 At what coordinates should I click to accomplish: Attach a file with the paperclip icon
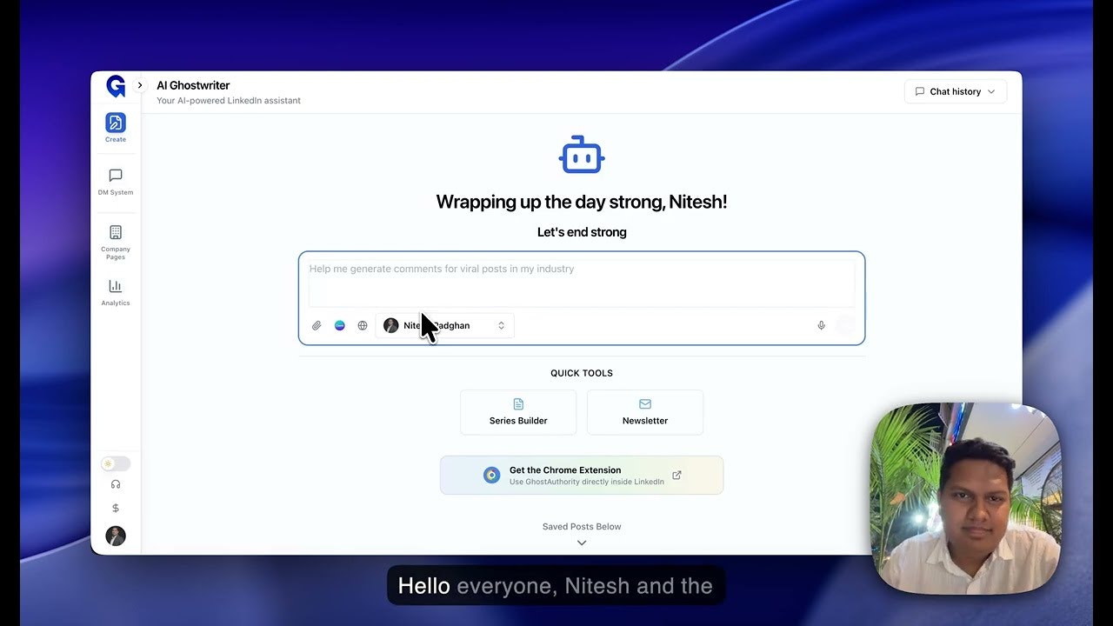click(x=317, y=325)
